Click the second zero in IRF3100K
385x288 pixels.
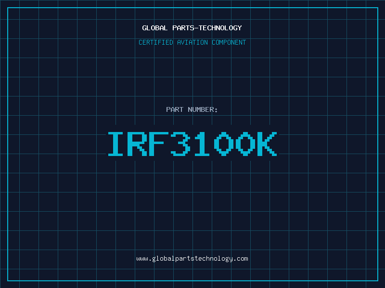(x=246, y=144)
